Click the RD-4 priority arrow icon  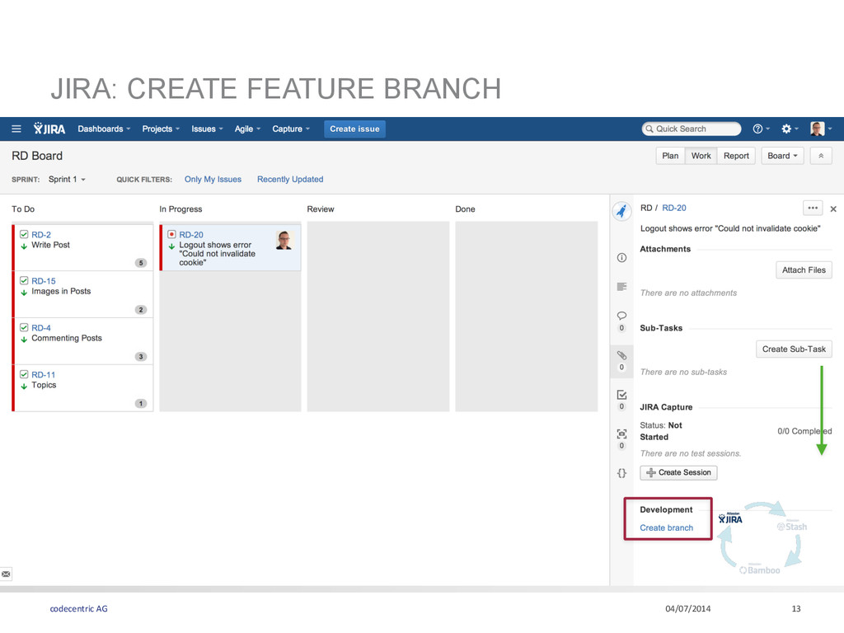(24, 340)
